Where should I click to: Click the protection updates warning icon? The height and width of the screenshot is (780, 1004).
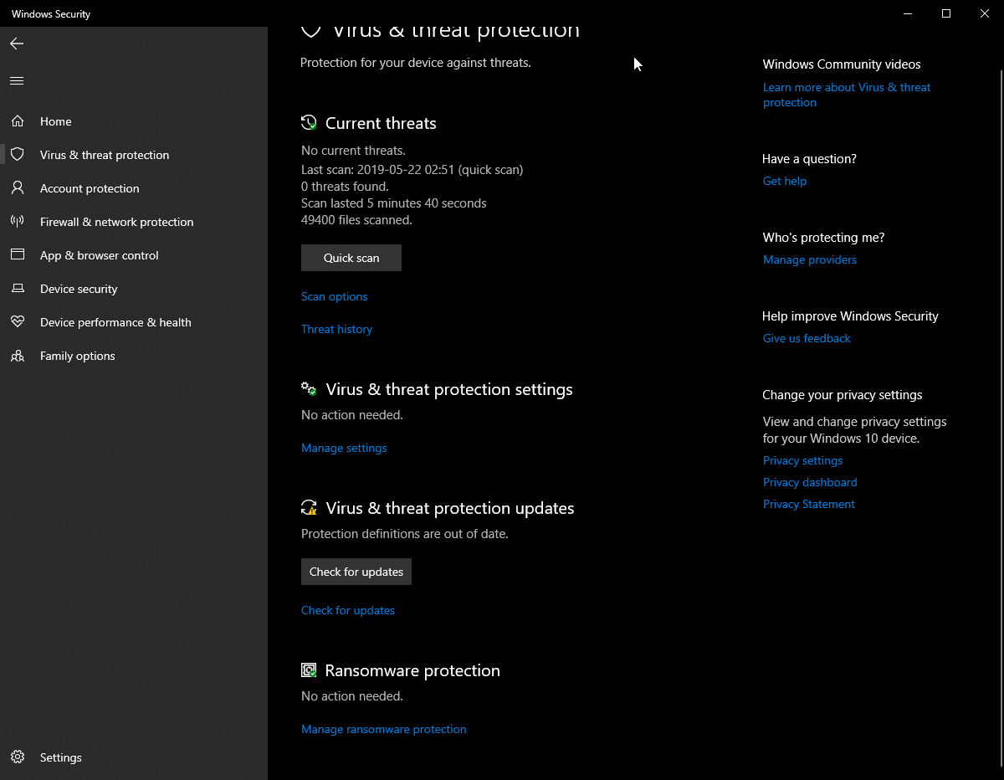(310, 508)
